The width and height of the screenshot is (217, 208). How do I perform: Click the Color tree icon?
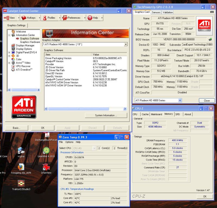(13, 59)
